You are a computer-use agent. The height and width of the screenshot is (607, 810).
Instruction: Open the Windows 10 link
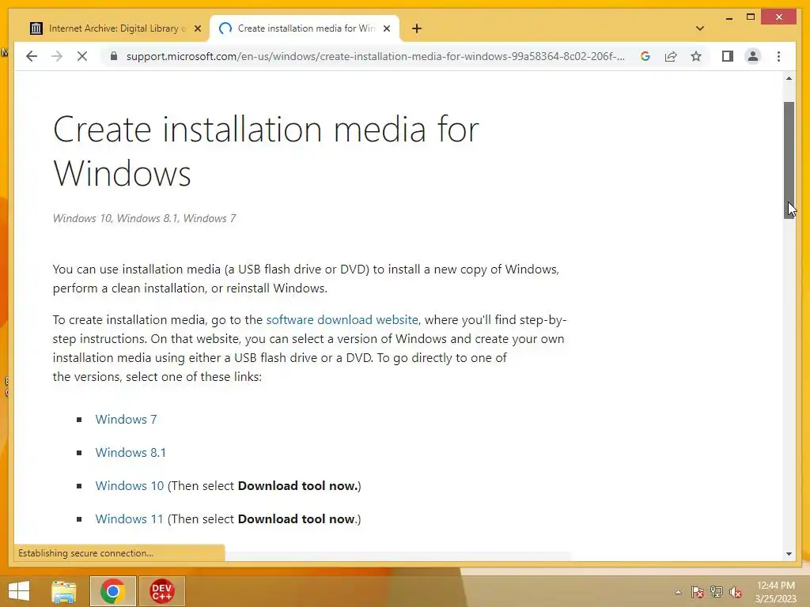click(130, 486)
